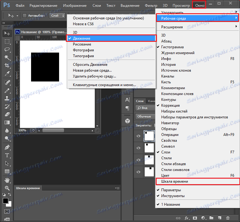Select the Brush tool
The height and width of the screenshot is (222, 240).
[x=7, y=91]
